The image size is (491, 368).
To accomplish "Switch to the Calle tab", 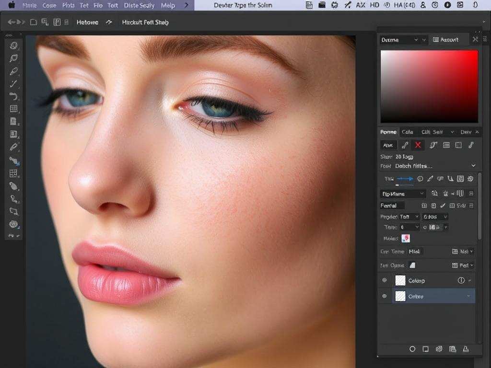I will coord(408,132).
